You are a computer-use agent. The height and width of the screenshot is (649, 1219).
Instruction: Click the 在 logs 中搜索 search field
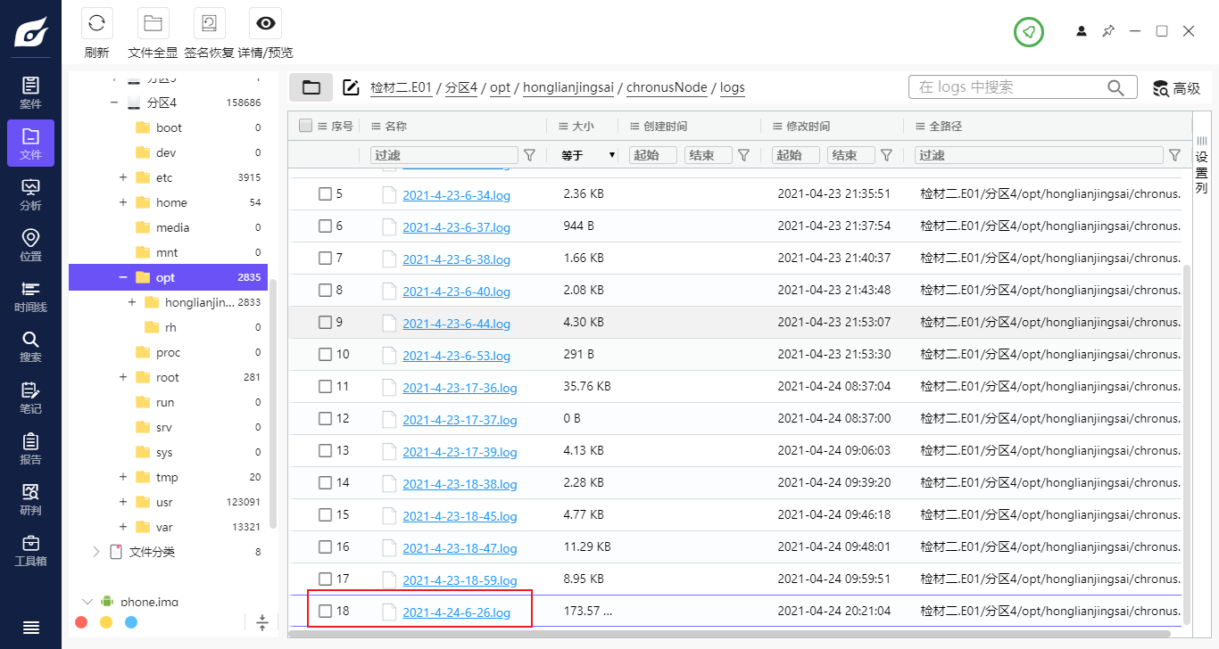point(1008,87)
